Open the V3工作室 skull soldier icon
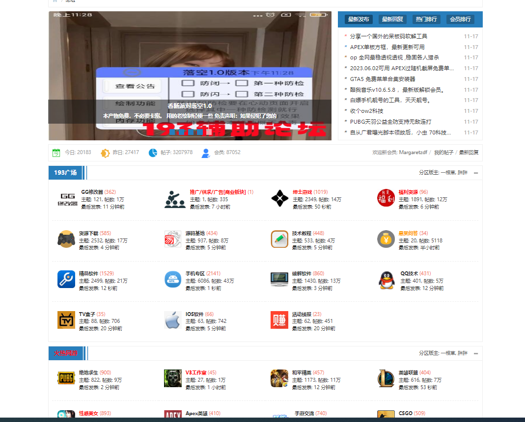 pos(173,378)
